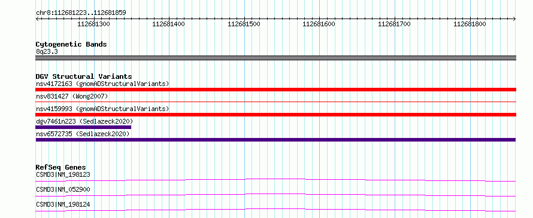Click the thin red line of nsv831427
This screenshot has width=533, height=218.
pos(276,102)
